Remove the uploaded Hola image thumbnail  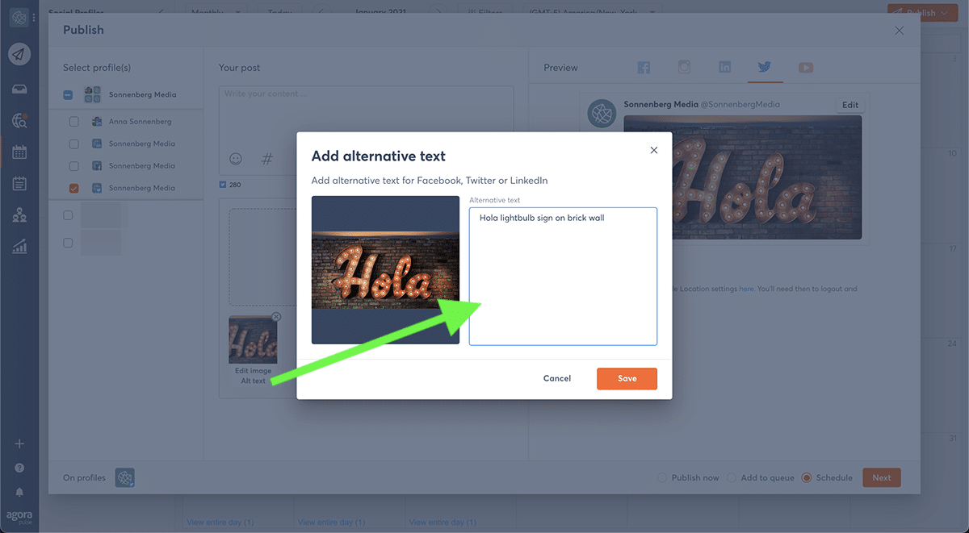click(276, 317)
